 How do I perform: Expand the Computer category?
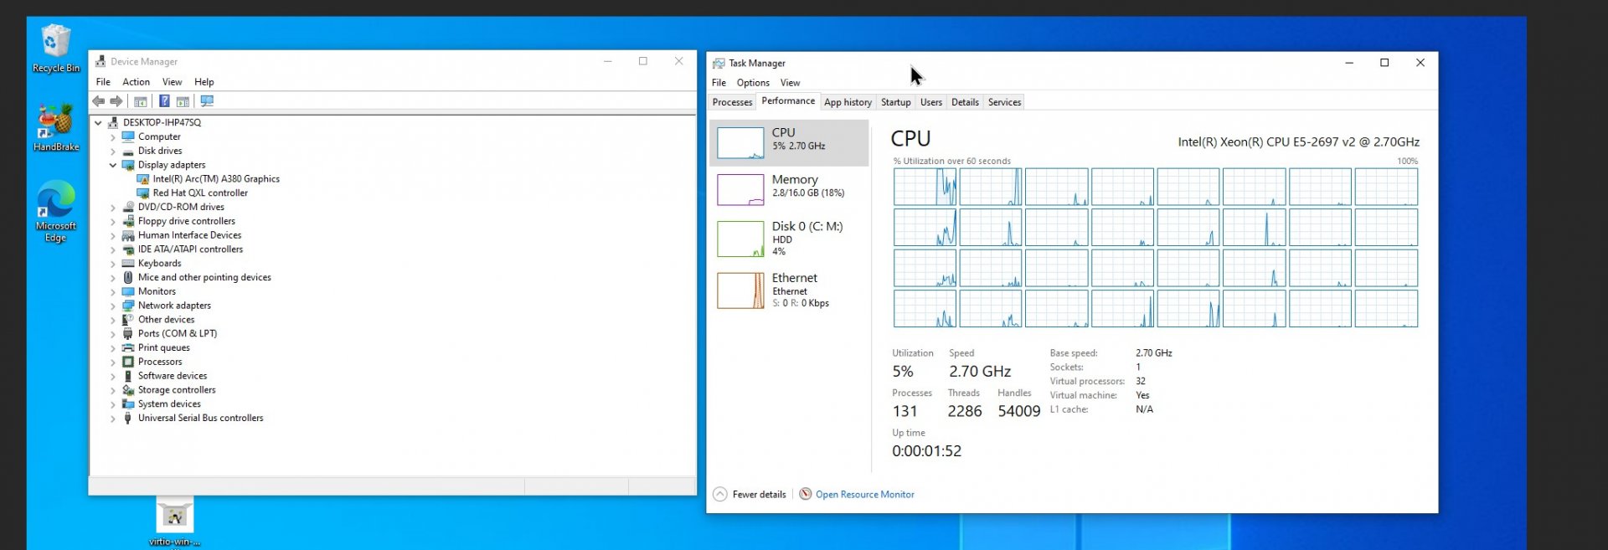tap(113, 137)
